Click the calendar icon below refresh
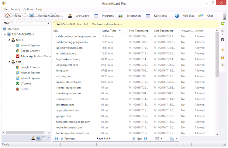This screenshot has height=148, width=228. point(223,30)
